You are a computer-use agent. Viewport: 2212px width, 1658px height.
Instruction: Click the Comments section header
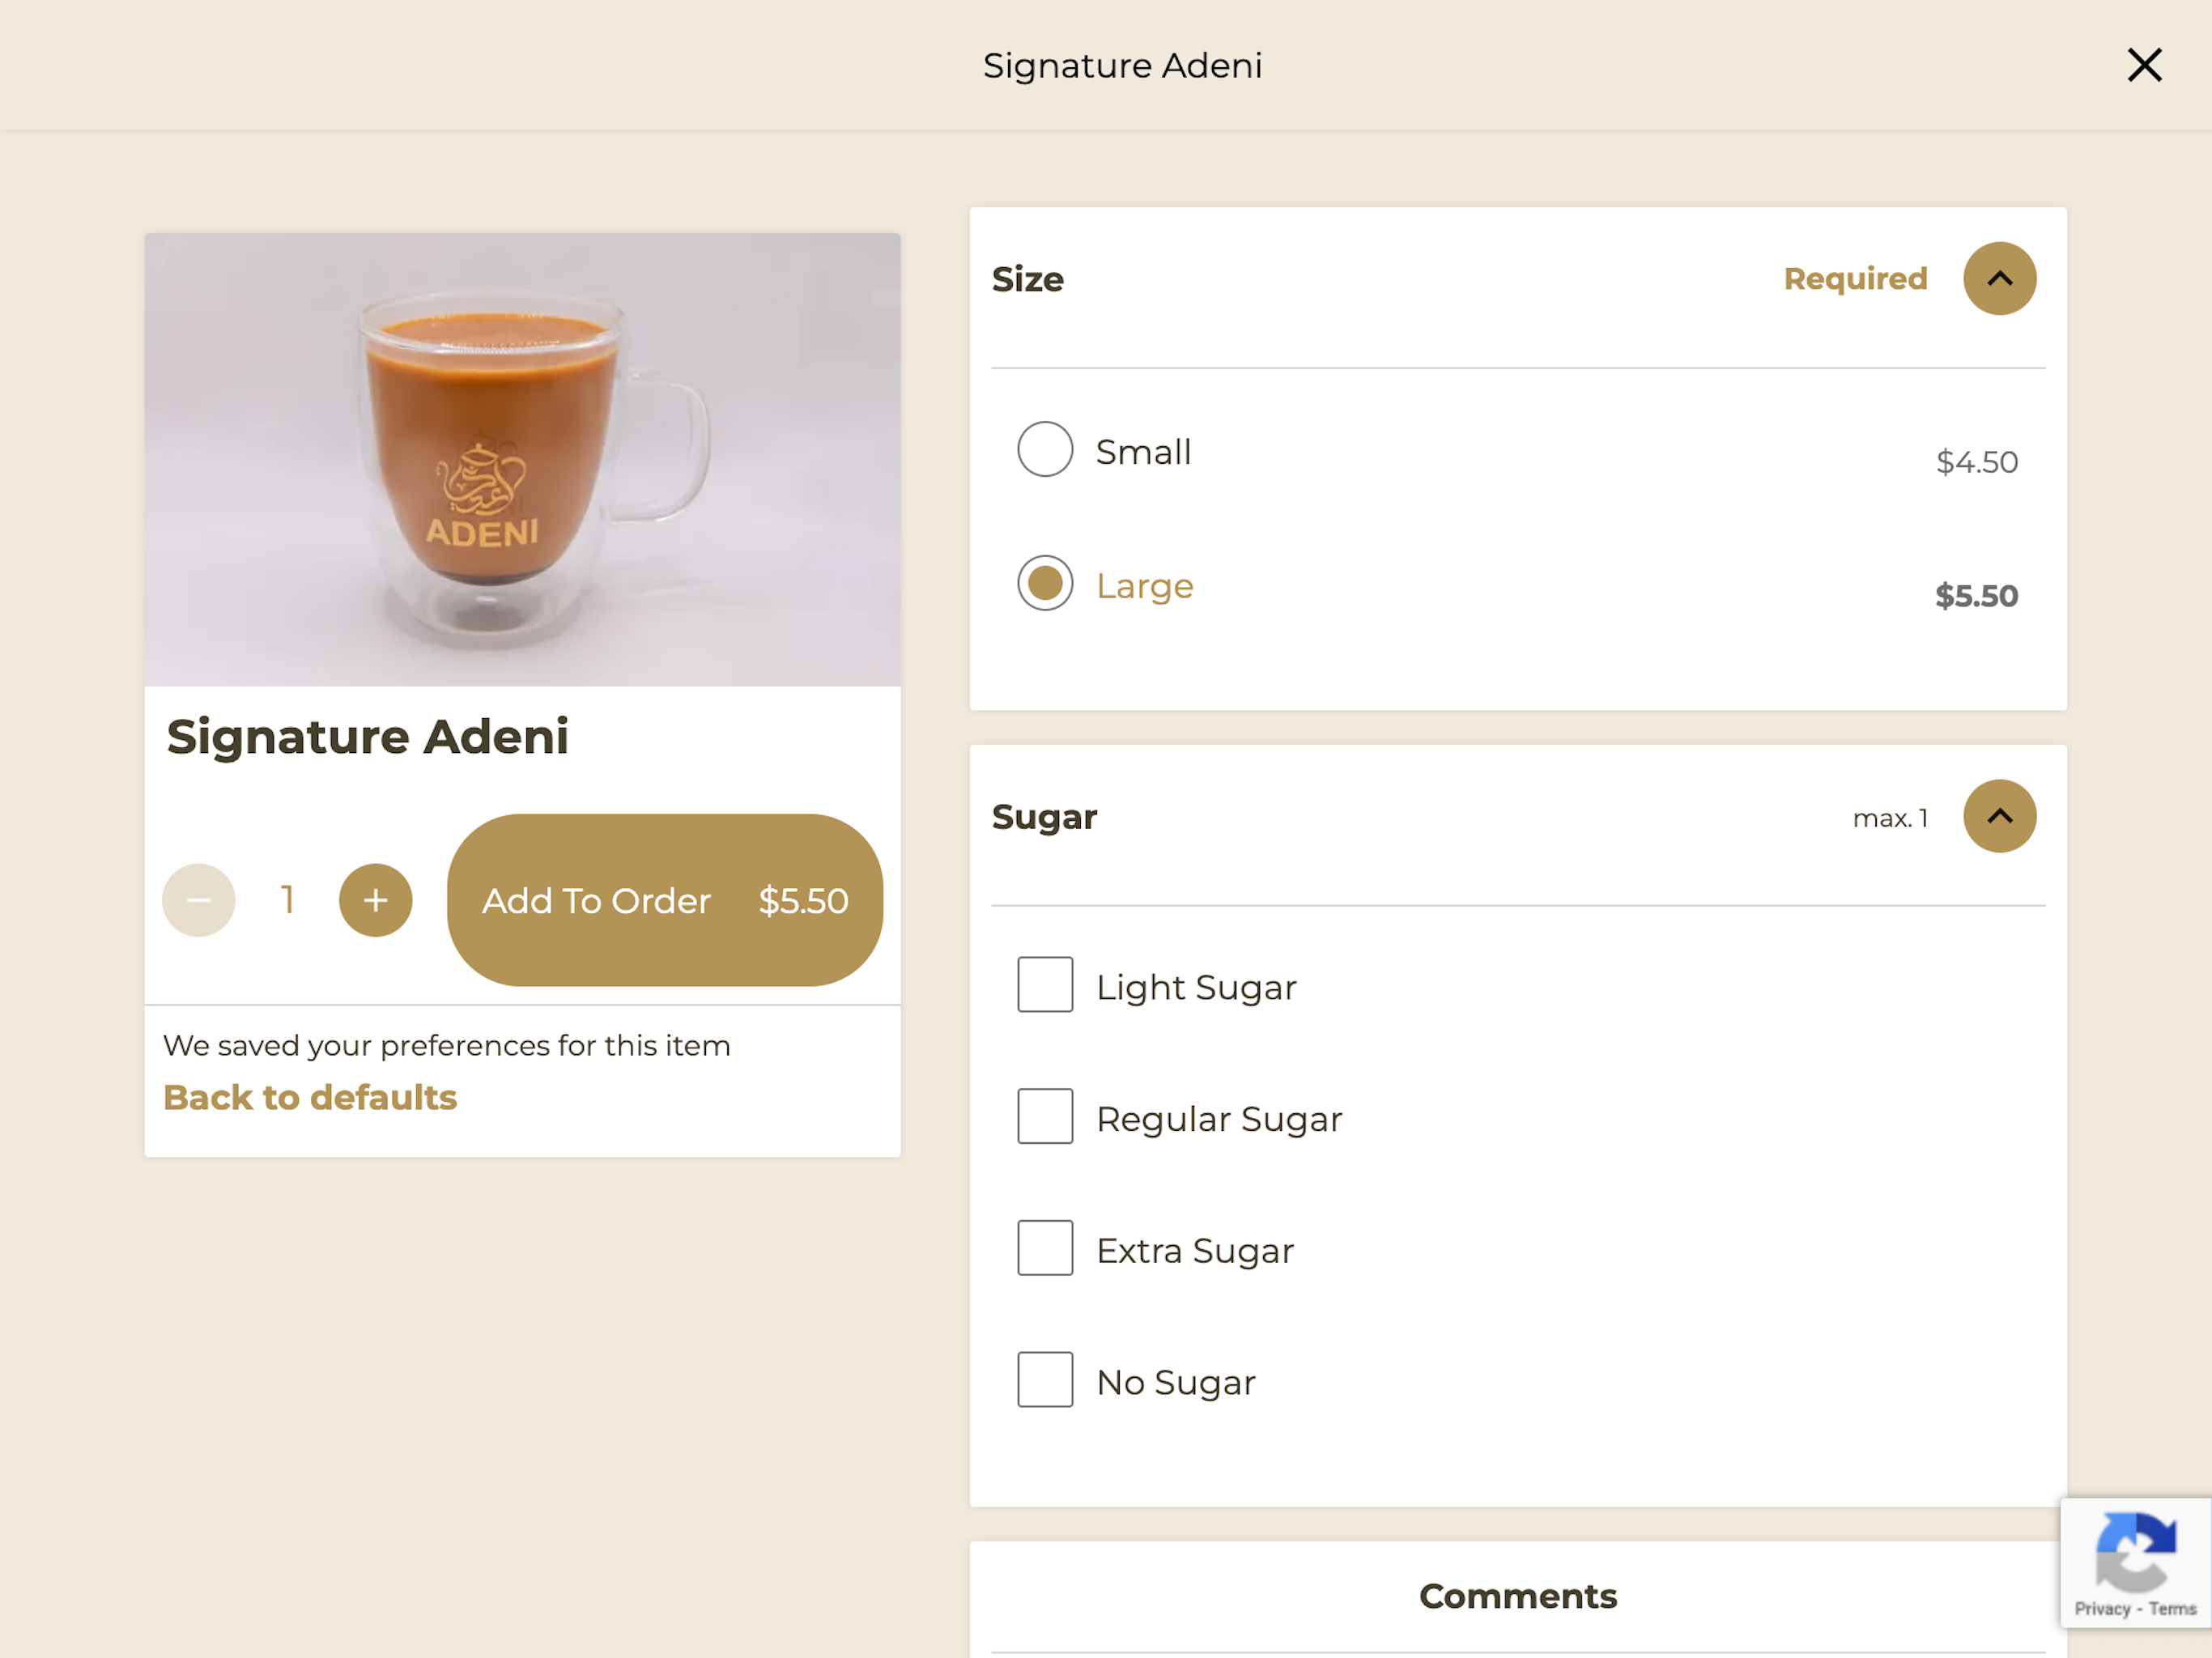coord(1518,1596)
